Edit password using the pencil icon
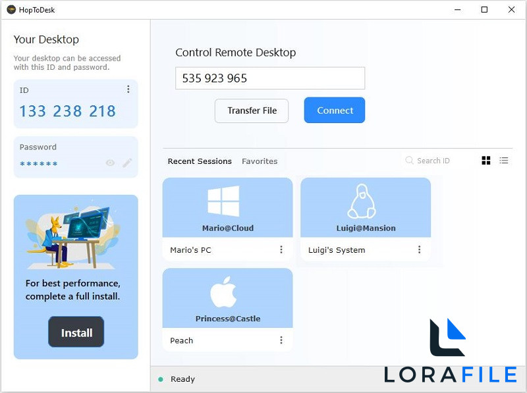Screen dimensions: 527x393 tap(127, 163)
